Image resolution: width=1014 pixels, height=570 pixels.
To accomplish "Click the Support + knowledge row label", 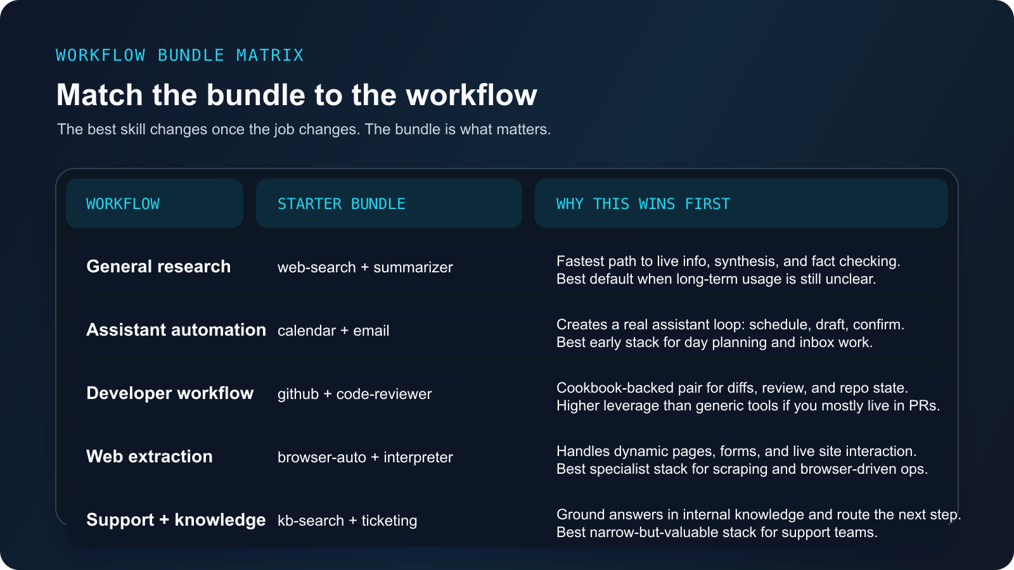I will click(x=176, y=519).
